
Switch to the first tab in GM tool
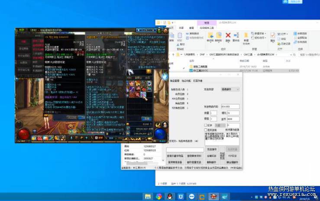[175, 81]
